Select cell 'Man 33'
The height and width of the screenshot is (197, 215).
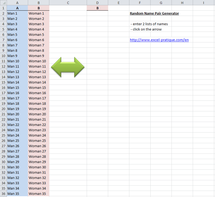17,183
